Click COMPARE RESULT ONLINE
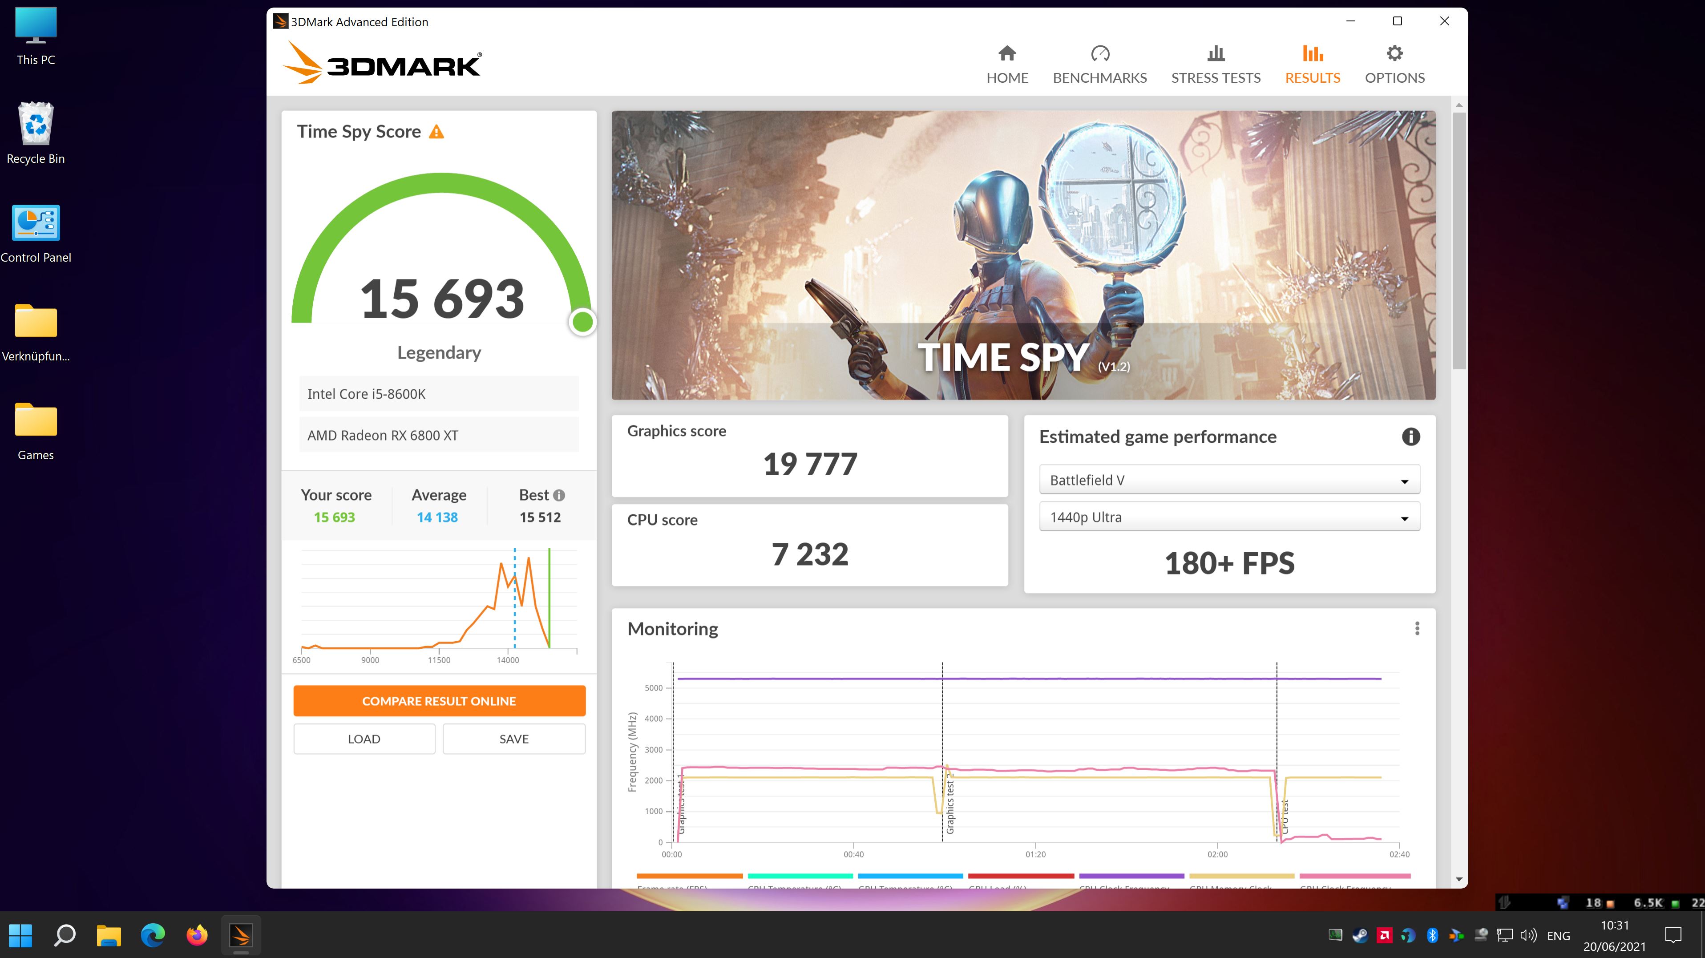1705x958 pixels. click(439, 700)
